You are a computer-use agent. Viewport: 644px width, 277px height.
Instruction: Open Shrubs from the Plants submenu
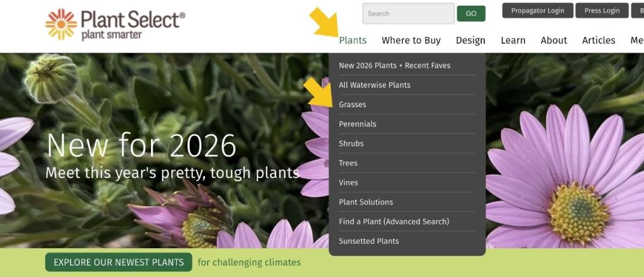click(x=351, y=144)
